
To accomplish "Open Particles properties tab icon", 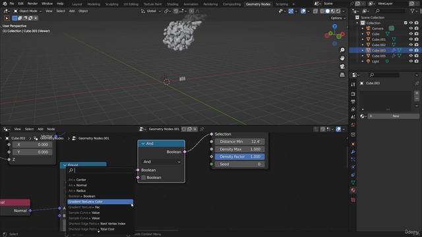I will [x=353, y=159].
